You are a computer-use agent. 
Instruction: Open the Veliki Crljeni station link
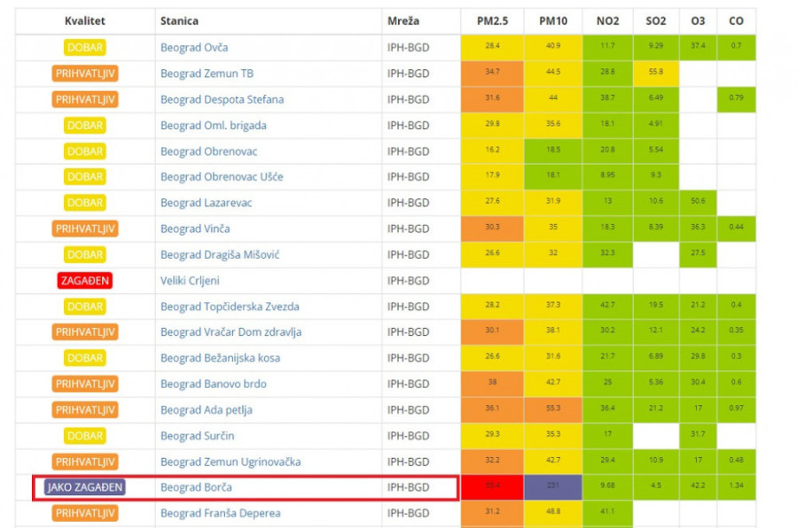pyautogui.click(x=190, y=281)
